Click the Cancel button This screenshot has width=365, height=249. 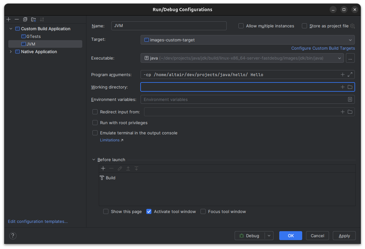pos(317,236)
